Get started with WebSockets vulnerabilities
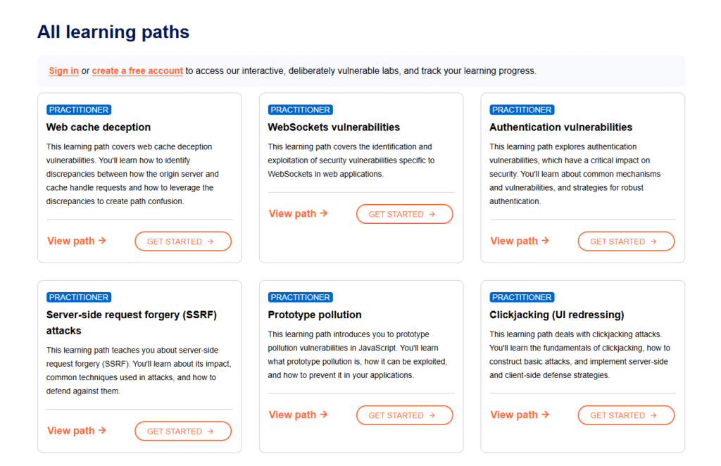Image resolution: width=721 pixels, height=466 pixels. (405, 214)
